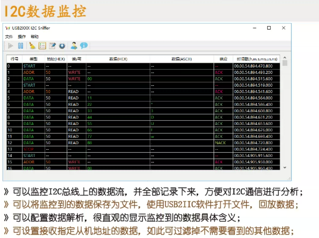Click the user figure toolbar icon
The width and height of the screenshot is (319, 238).
click(74, 46)
